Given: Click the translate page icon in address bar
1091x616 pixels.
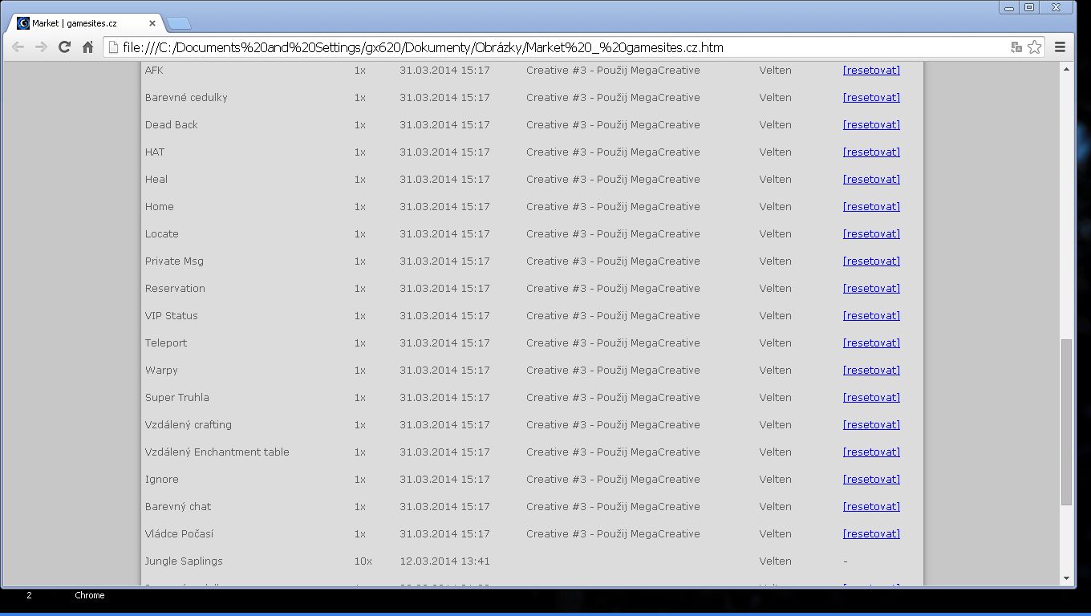Looking at the screenshot, I should coord(1016,47).
